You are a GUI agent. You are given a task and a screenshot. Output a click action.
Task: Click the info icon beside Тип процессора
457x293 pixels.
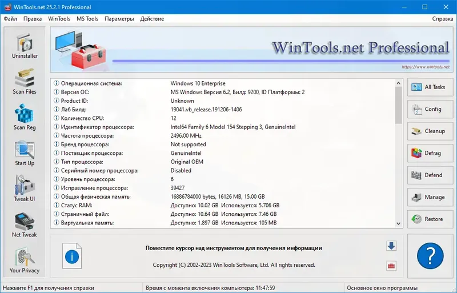click(57, 162)
